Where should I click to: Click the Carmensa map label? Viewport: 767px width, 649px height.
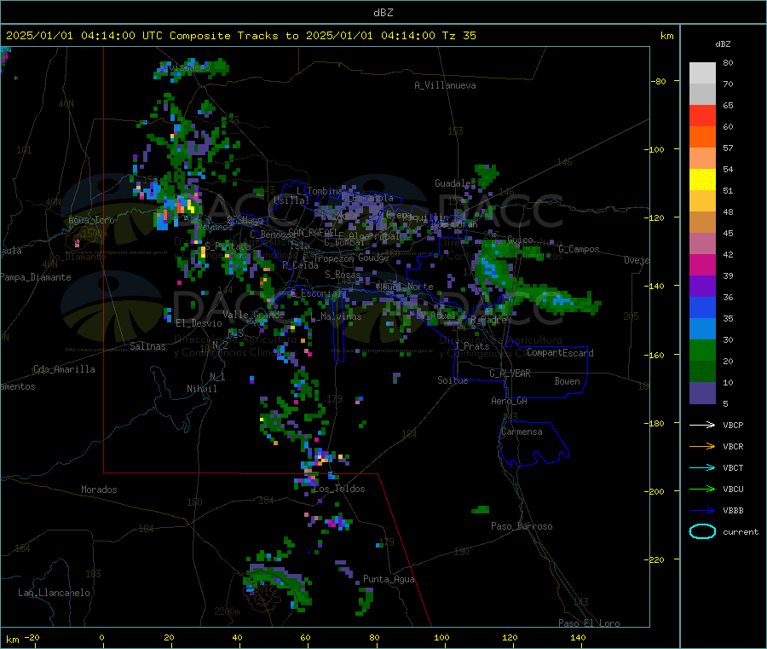tap(522, 432)
